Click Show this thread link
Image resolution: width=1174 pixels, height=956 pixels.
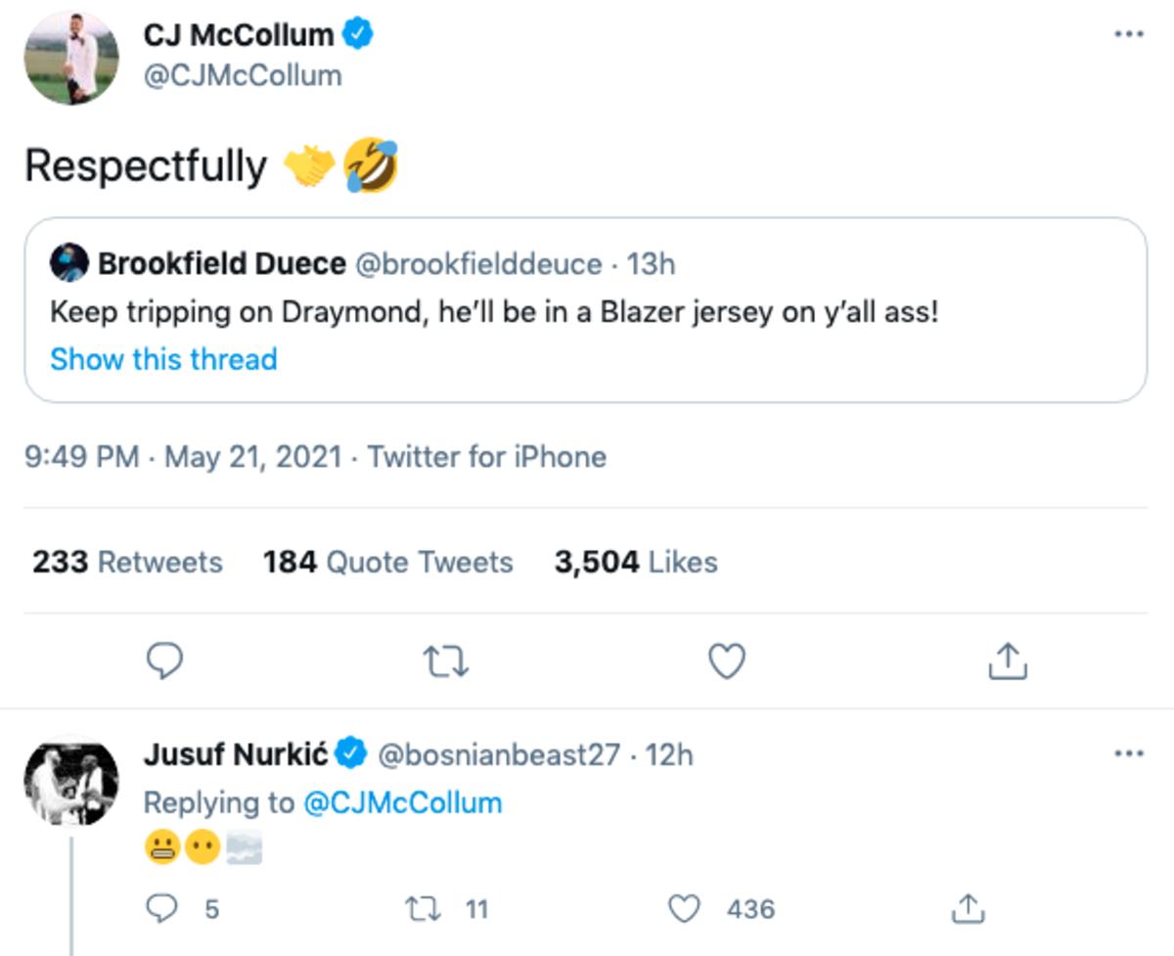click(163, 359)
